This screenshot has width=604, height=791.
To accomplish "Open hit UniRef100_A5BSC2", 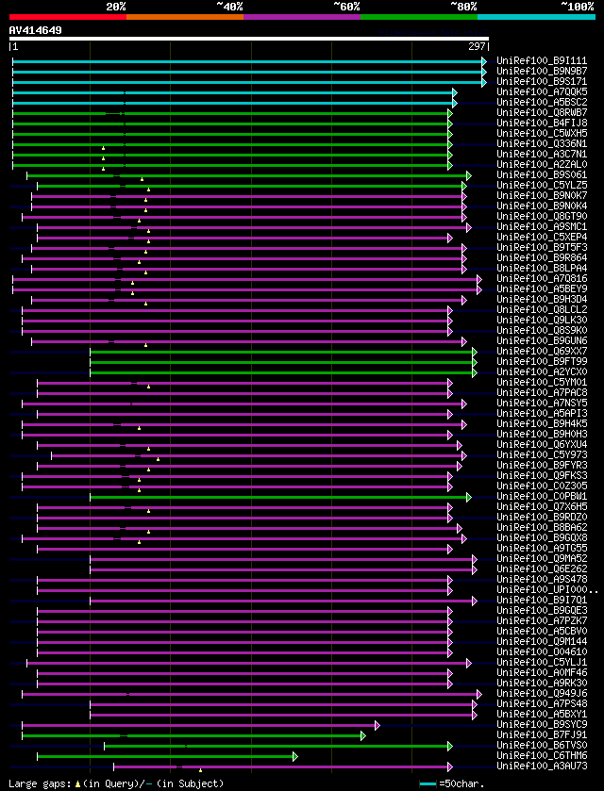I will coord(542,103).
